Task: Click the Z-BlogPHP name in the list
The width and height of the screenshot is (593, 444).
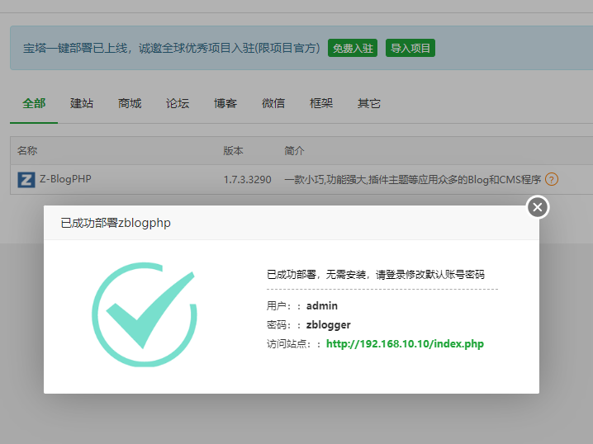Action: [x=65, y=179]
